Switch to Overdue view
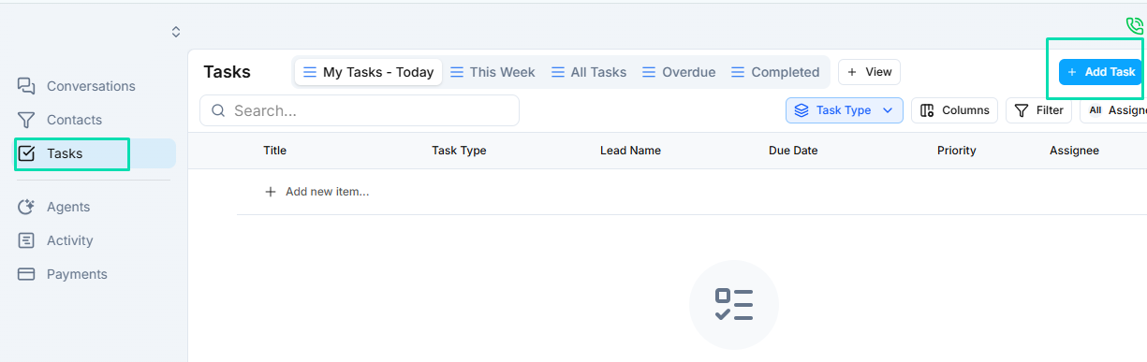 coord(679,72)
